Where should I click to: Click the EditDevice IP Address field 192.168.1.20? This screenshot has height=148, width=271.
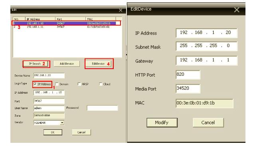click(x=206, y=33)
